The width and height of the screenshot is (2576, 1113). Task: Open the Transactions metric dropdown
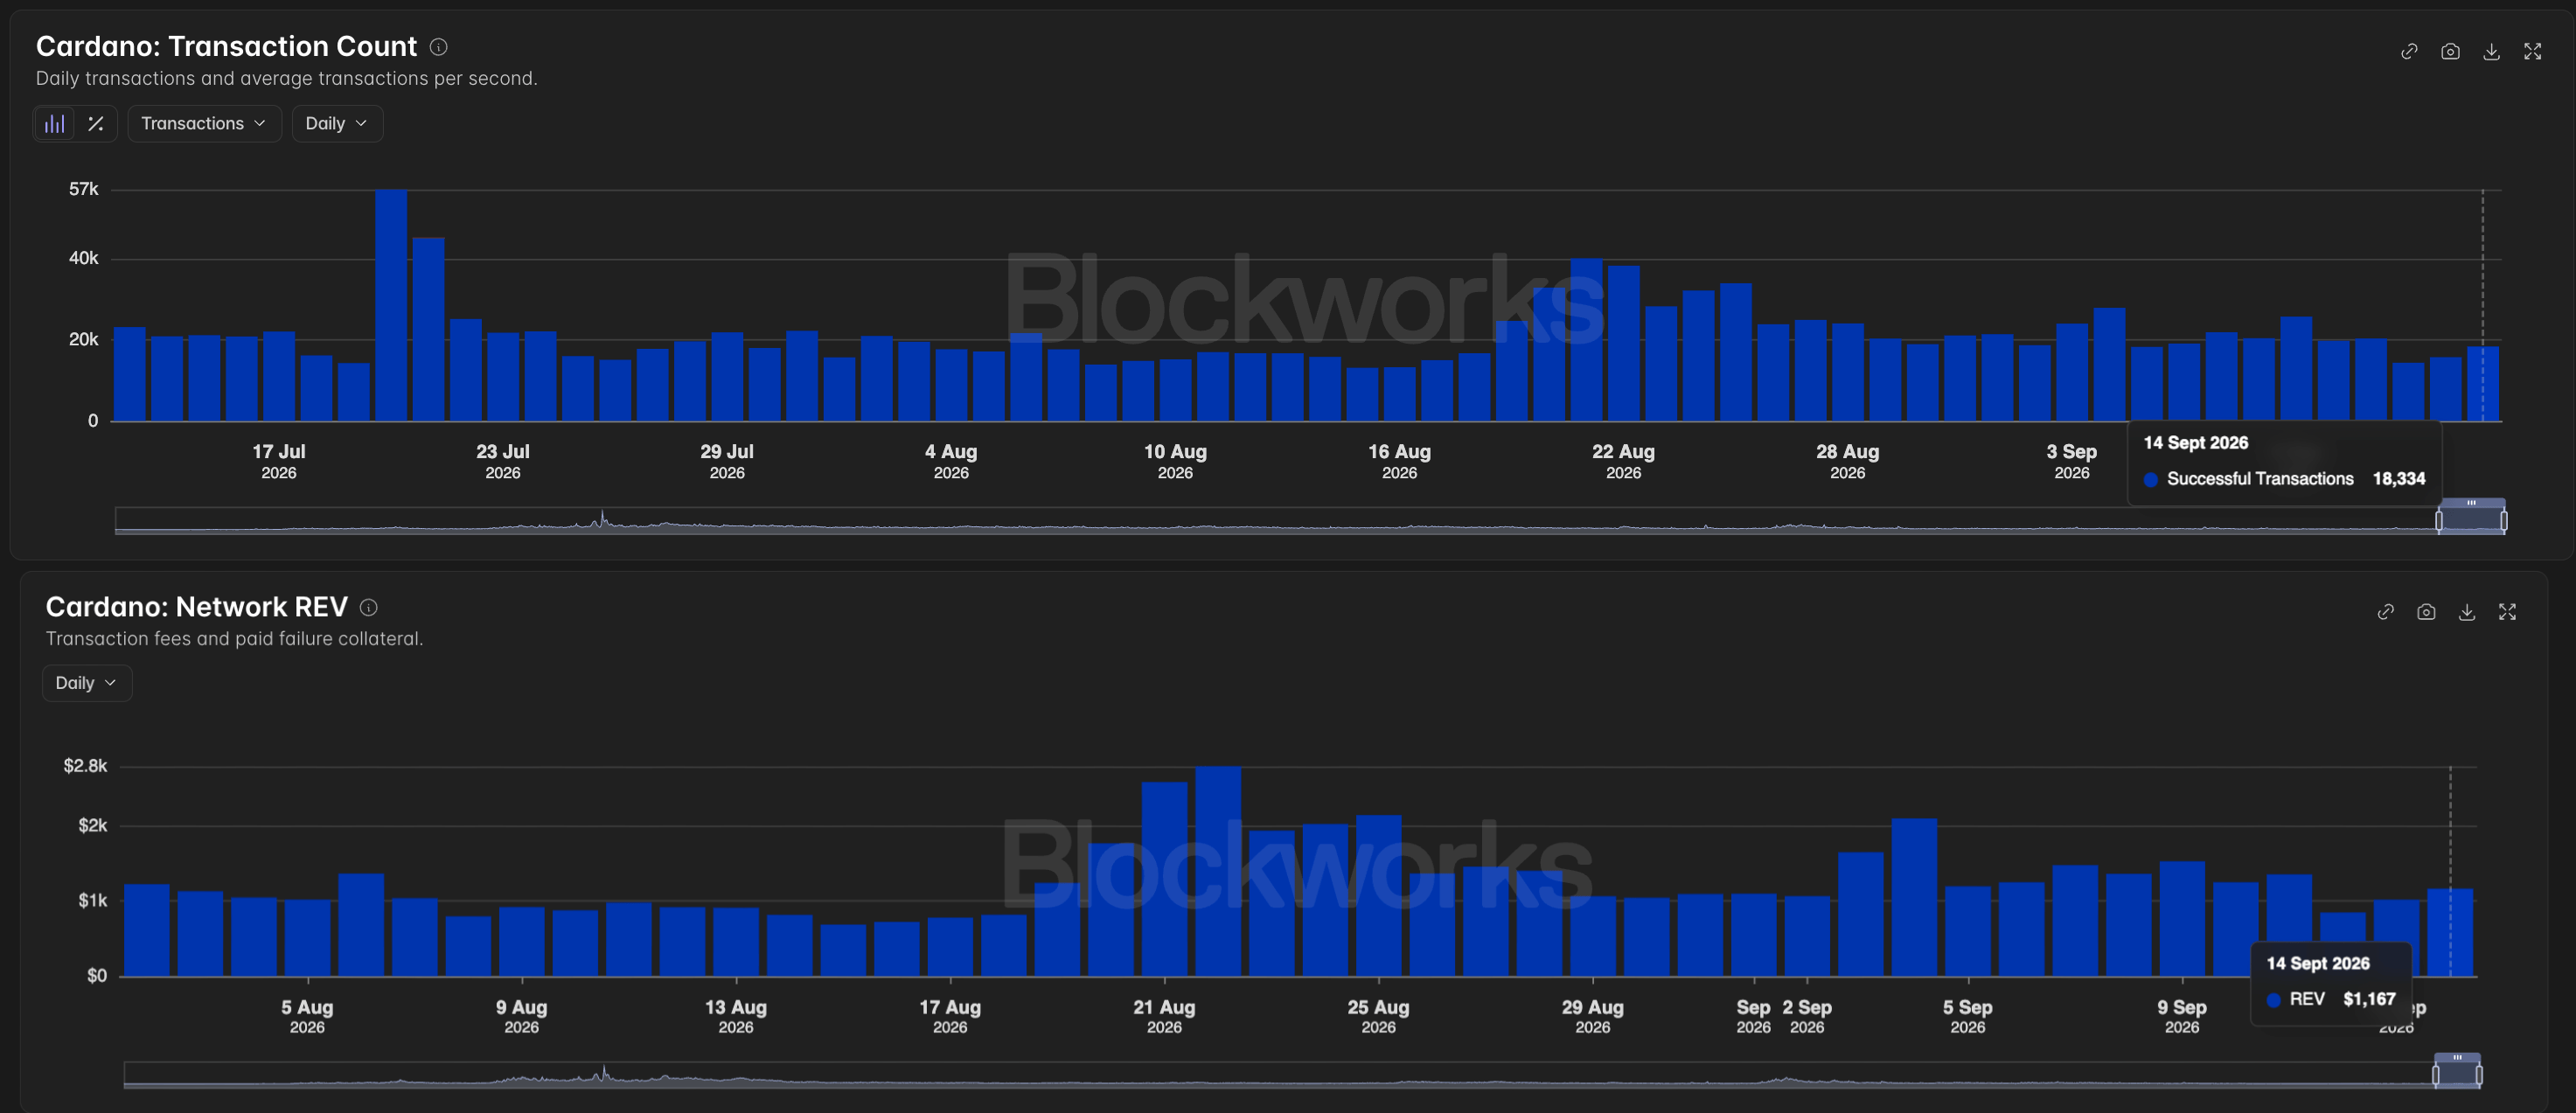pyautogui.click(x=204, y=123)
